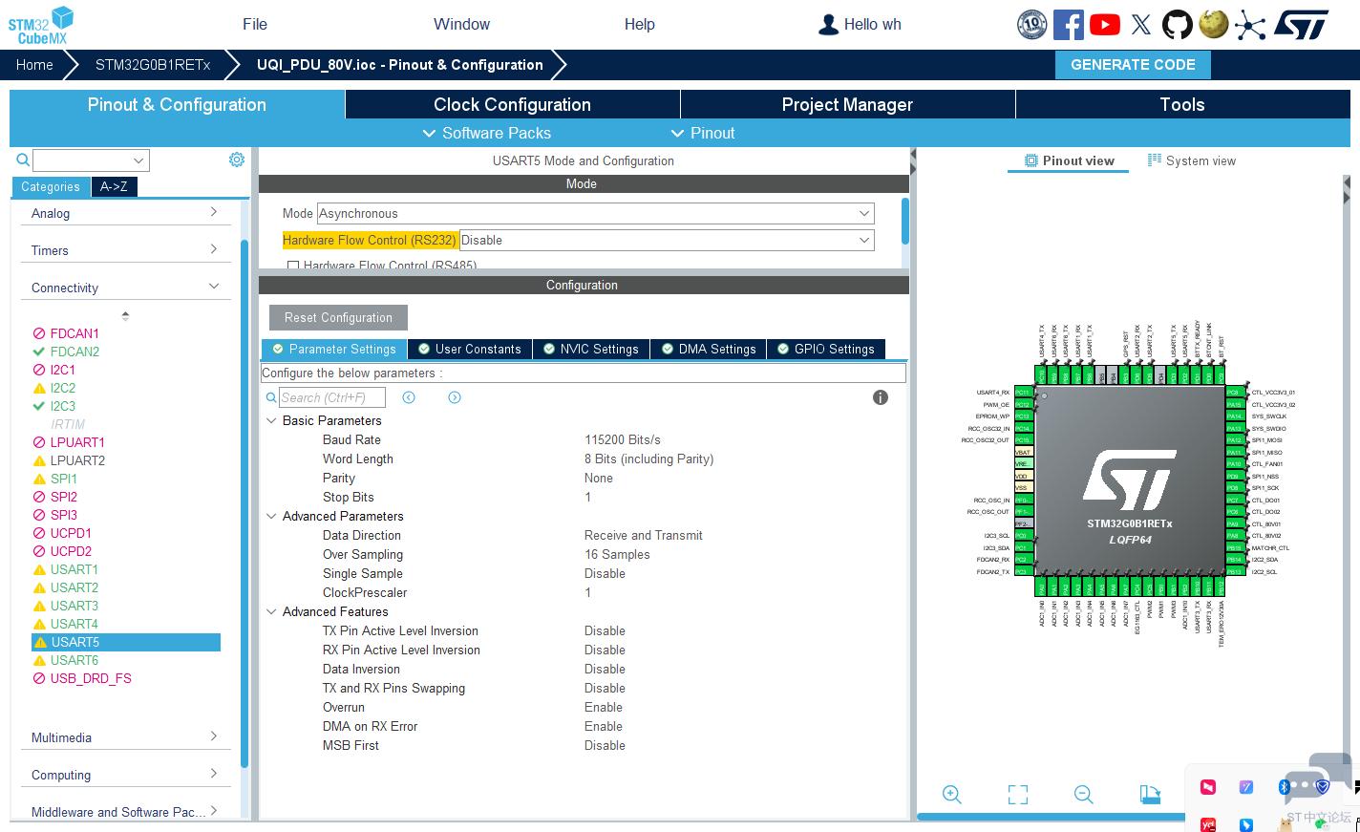The height and width of the screenshot is (832, 1360).
Task: Click the horizontal scrollbar under pinout view
Action: (1051, 817)
